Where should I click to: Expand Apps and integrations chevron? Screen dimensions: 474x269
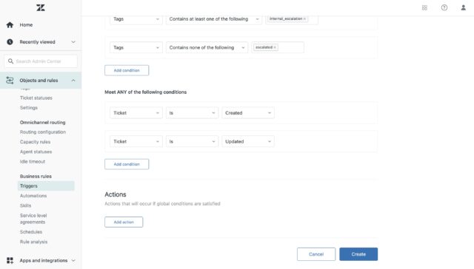73,260
